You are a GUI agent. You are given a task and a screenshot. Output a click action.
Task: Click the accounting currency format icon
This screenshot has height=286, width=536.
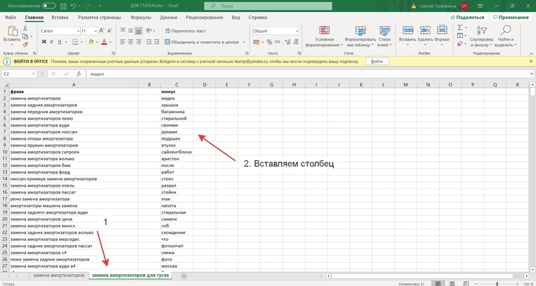click(256, 42)
